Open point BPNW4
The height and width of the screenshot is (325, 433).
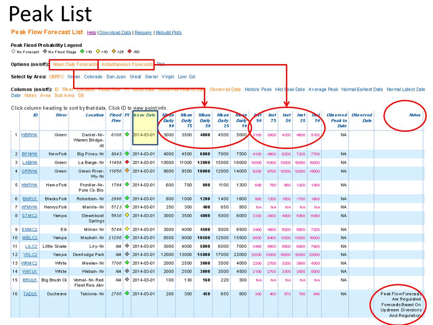(30, 154)
